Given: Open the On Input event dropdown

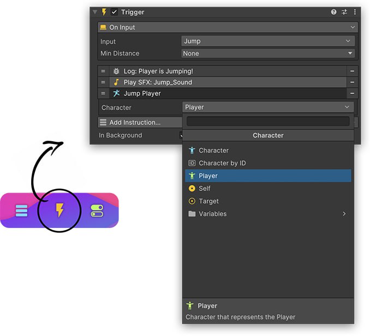Looking at the screenshot, I should click(228, 27).
